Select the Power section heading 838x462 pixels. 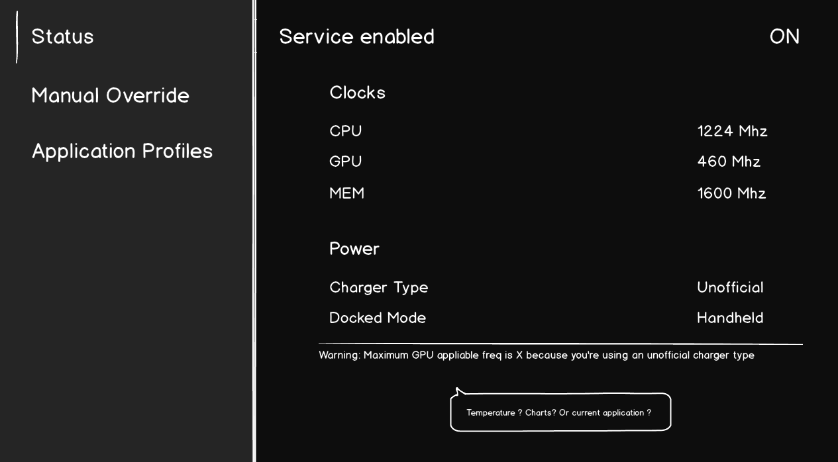click(354, 249)
